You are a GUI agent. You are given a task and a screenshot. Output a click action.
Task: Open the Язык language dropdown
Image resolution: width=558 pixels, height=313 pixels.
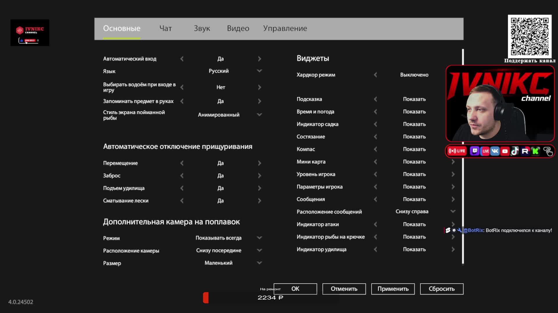tap(260, 71)
